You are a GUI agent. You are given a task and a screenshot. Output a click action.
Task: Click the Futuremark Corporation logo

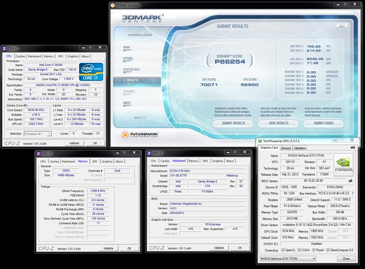point(140,134)
